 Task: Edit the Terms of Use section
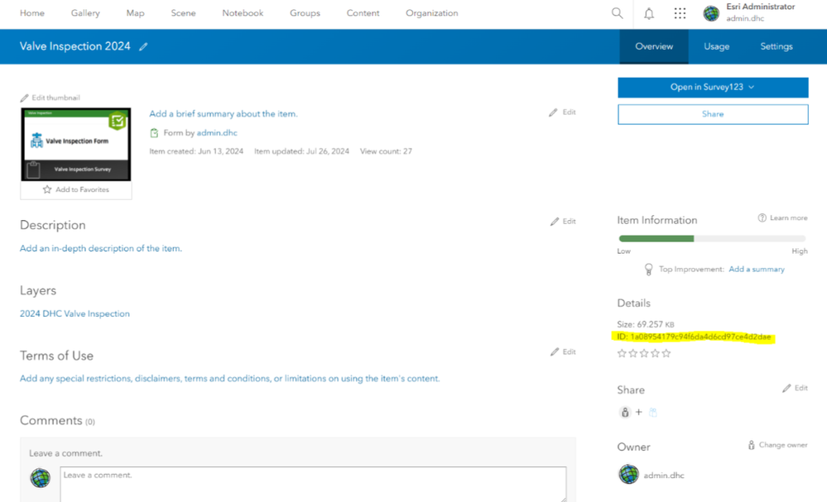[563, 351]
